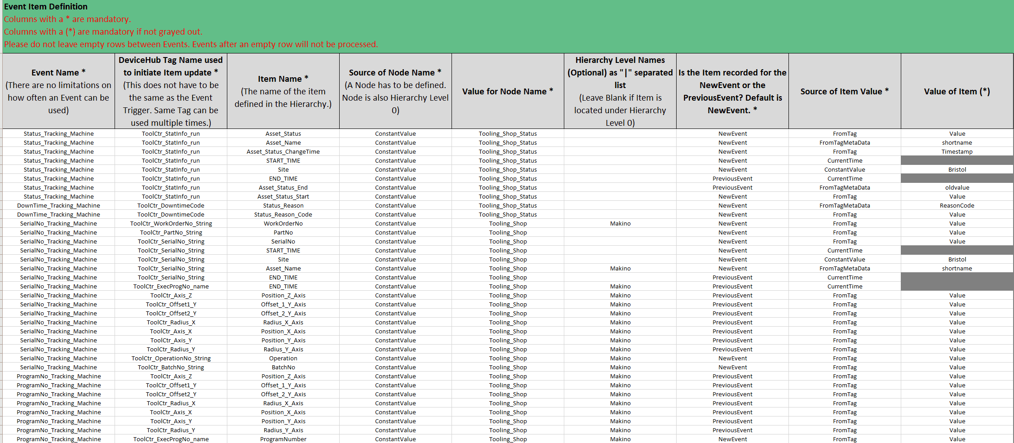
Task: Click the "Timestamp" value cell
Action: tap(957, 152)
